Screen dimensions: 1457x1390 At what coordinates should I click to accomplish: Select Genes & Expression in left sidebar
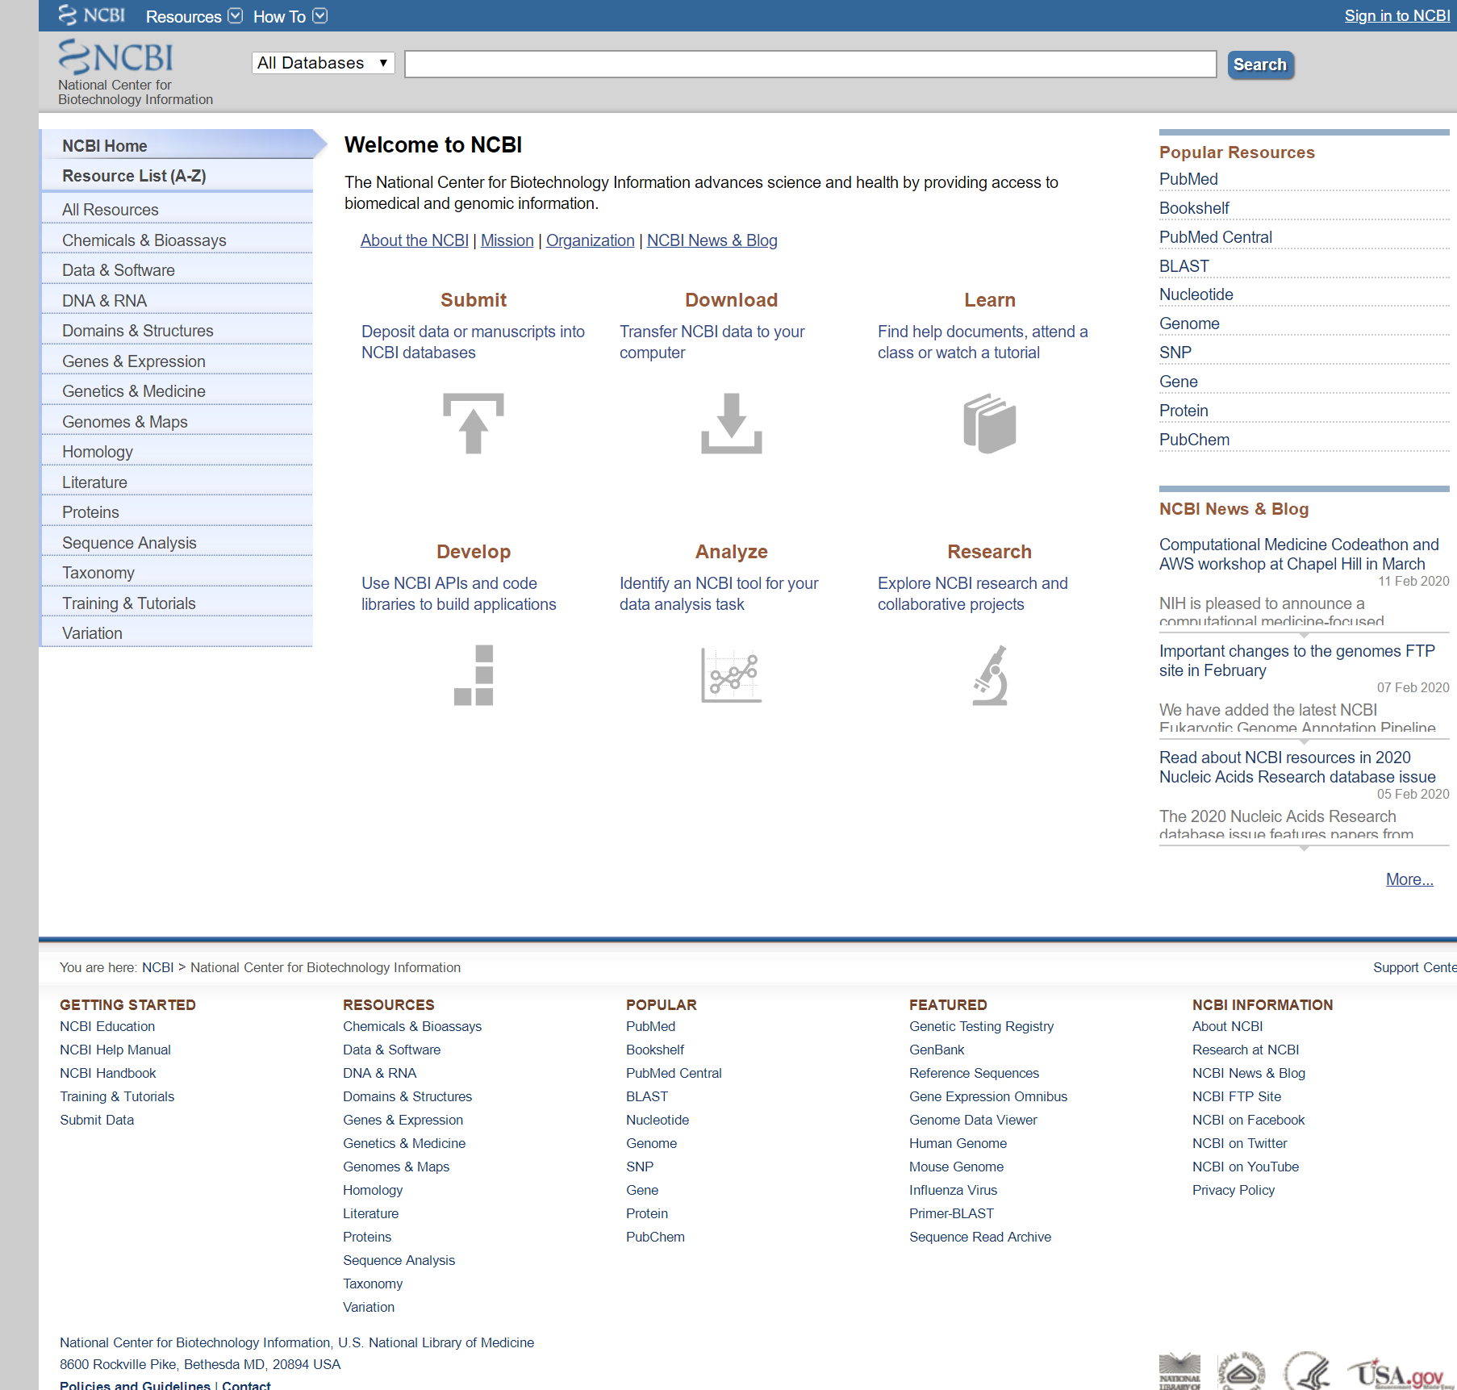coord(134,361)
